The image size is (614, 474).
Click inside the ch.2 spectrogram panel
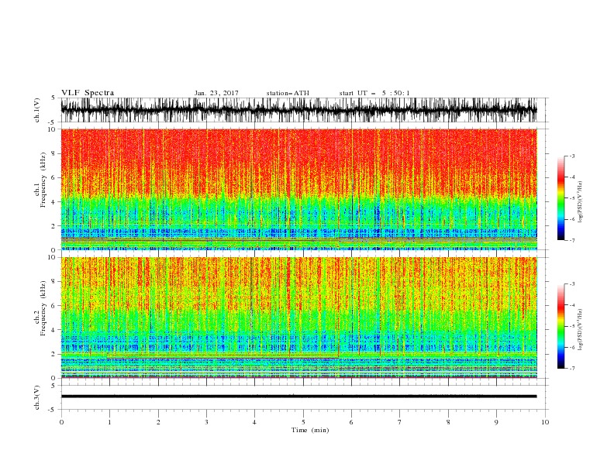298,318
